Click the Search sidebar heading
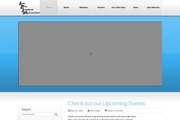Viewport: 180px width, 120px height. click(x=26, y=109)
